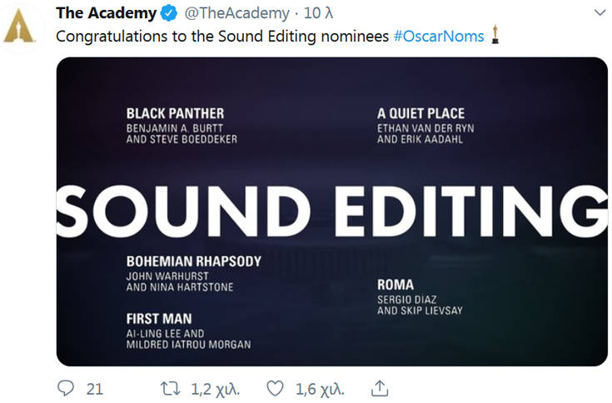The image size is (612, 403).
Task: View the retweet count 1,2 χιλ.
Action: pos(215,390)
